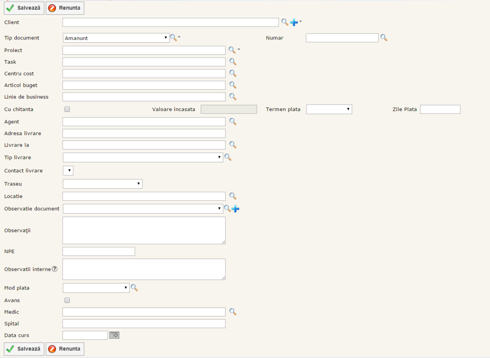Click the help icon next to Observatii interne
This screenshot has width=490, height=358.
(x=54, y=269)
